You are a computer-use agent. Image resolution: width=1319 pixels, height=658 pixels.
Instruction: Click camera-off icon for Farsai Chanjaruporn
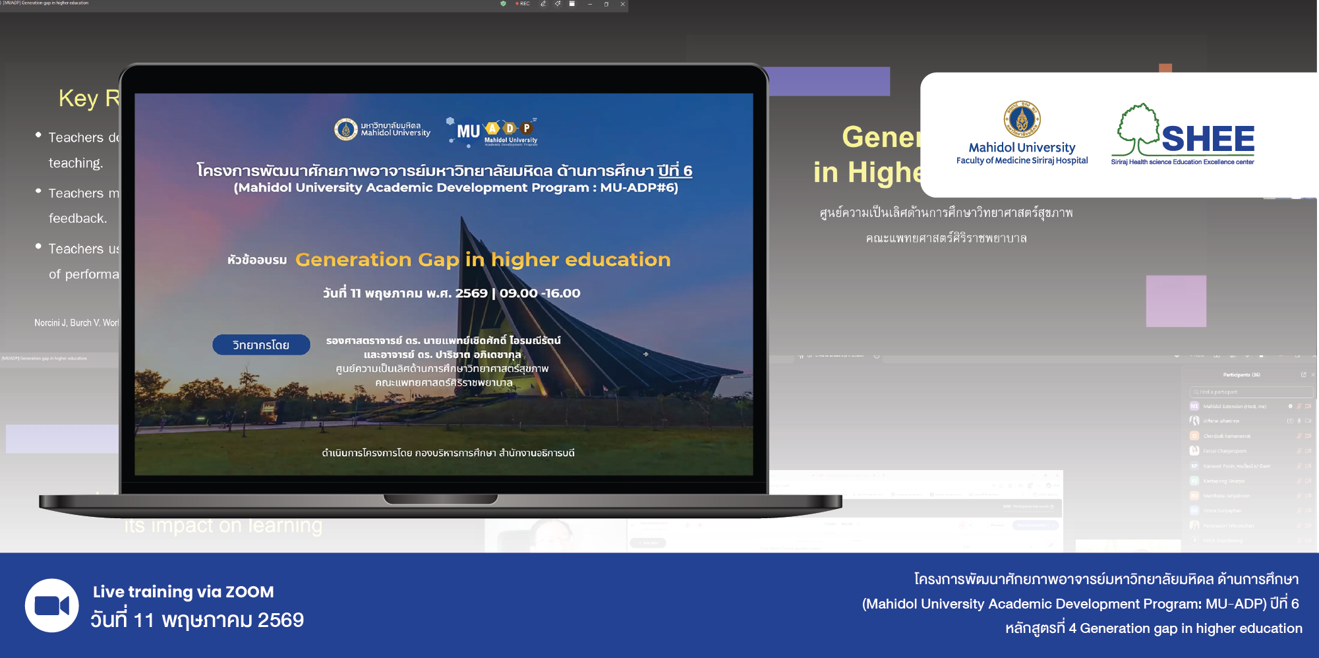(x=1308, y=451)
